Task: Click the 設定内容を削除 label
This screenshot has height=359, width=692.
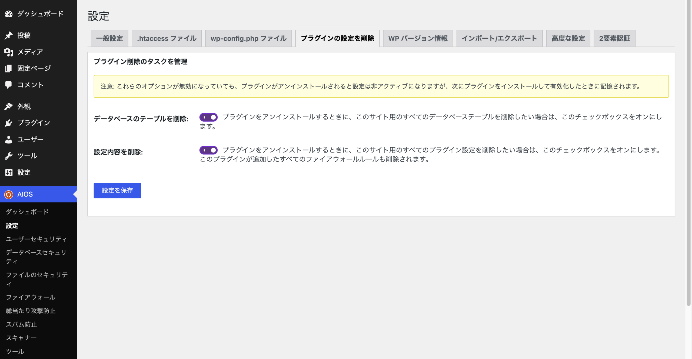Action: (118, 152)
